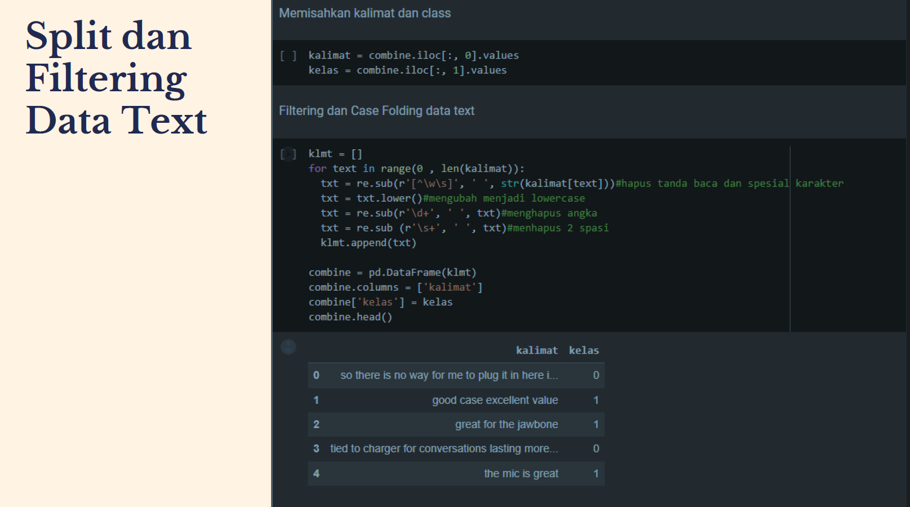Image resolution: width=910 pixels, height=507 pixels.
Task: Click the 'the mic is great' cell
Action: tap(521, 474)
